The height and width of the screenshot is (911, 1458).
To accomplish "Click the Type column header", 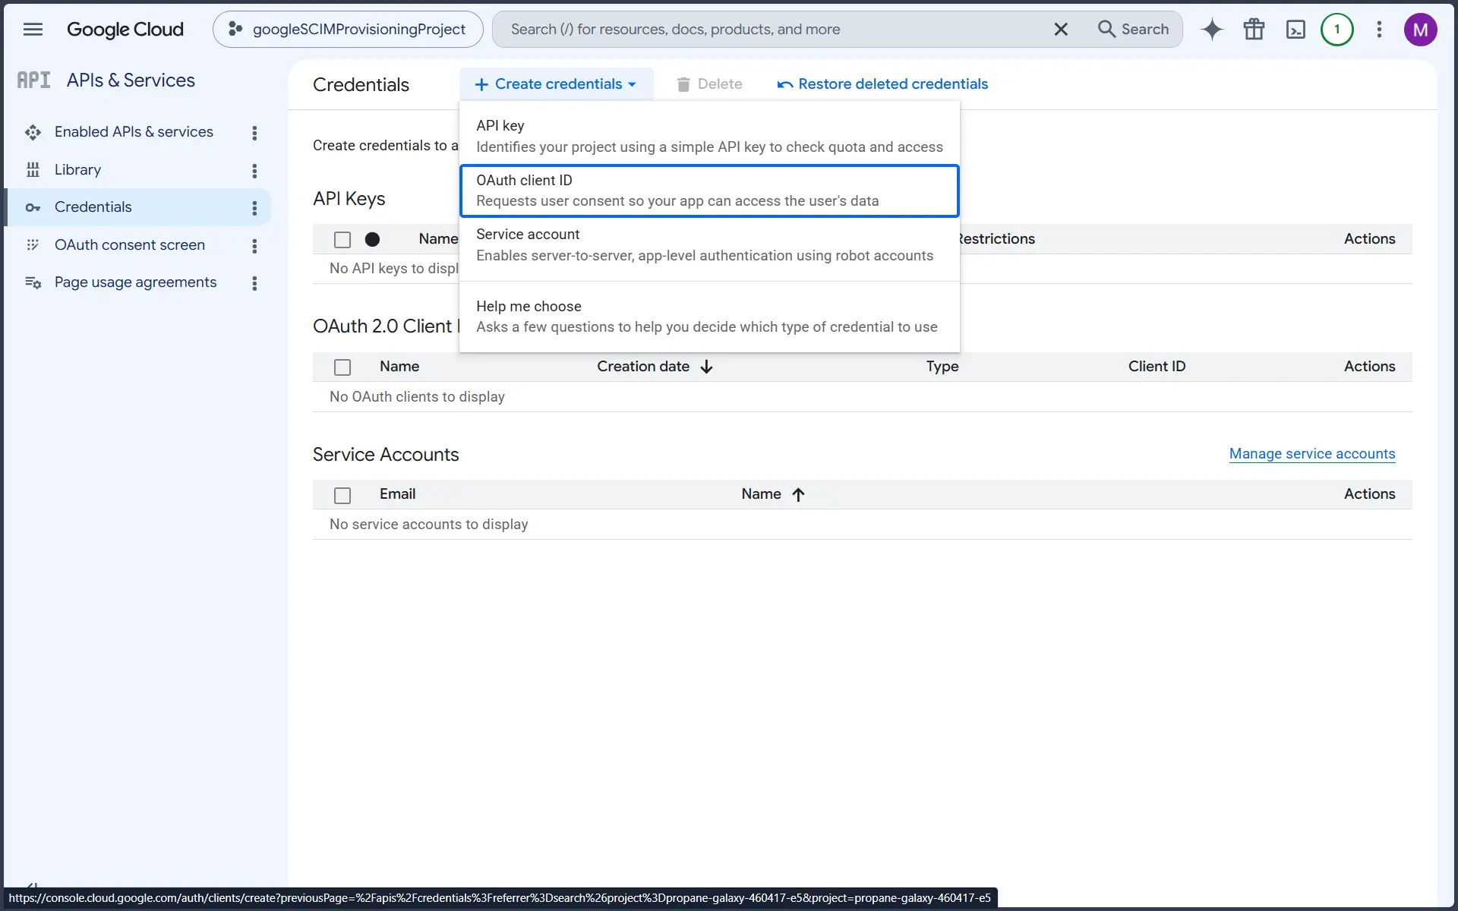I will pos(942,367).
